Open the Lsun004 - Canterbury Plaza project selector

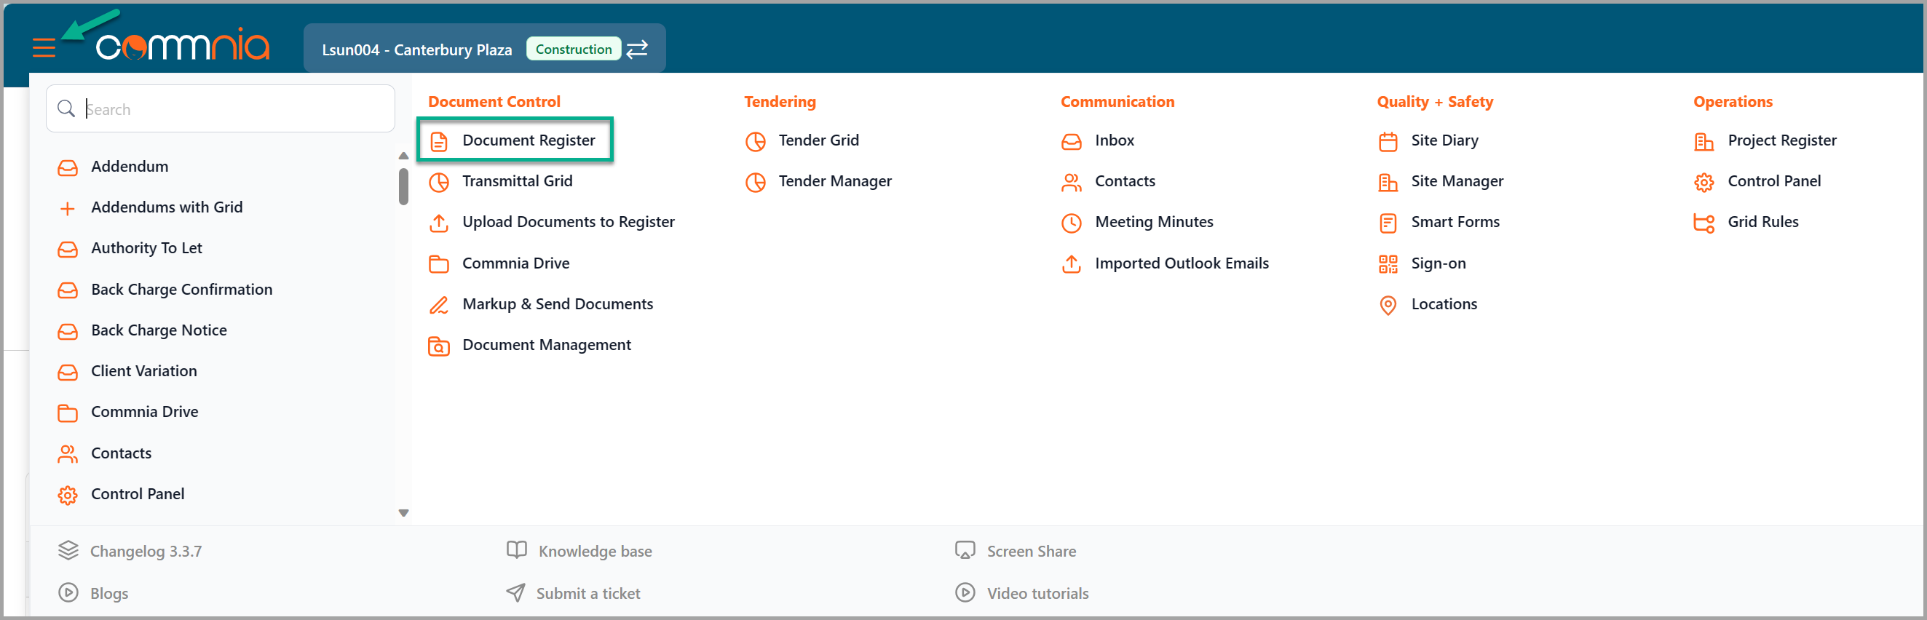click(416, 49)
